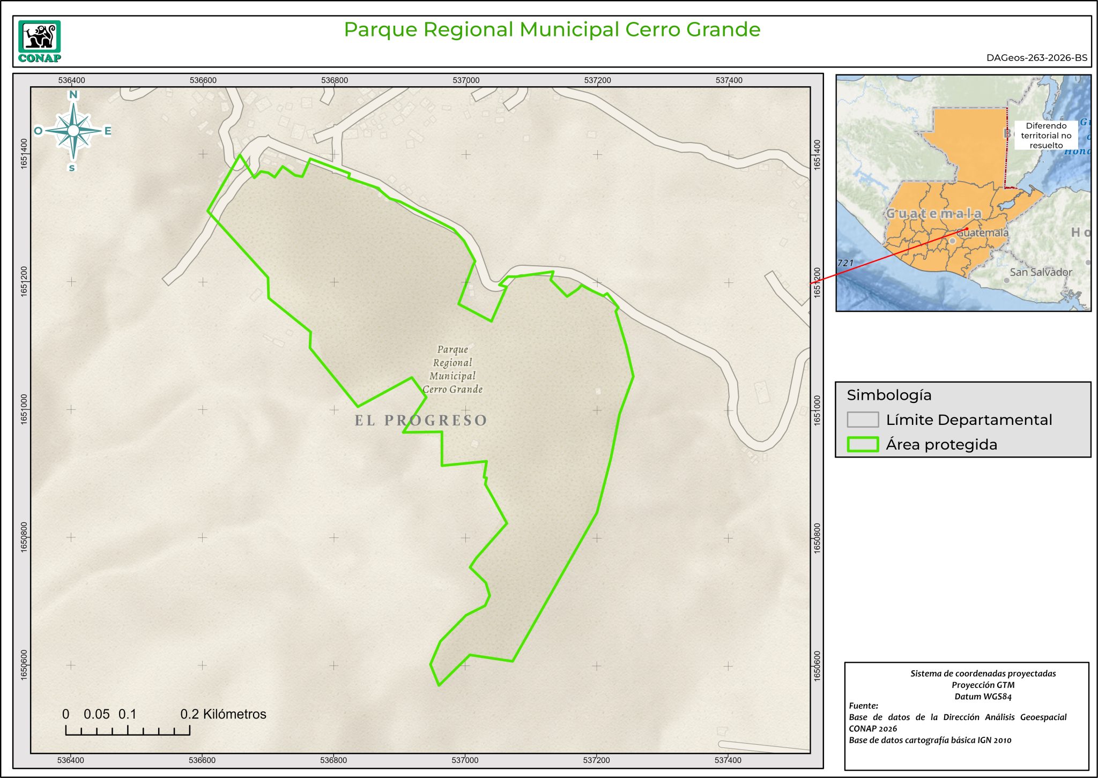This screenshot has width=1098, height=778.
Task: Click the scale bar in Kilómetros
Action: coord(128,729)
